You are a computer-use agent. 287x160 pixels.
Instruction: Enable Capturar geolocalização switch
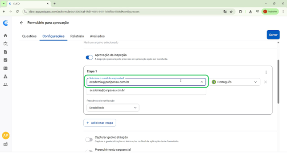(89, 140)
